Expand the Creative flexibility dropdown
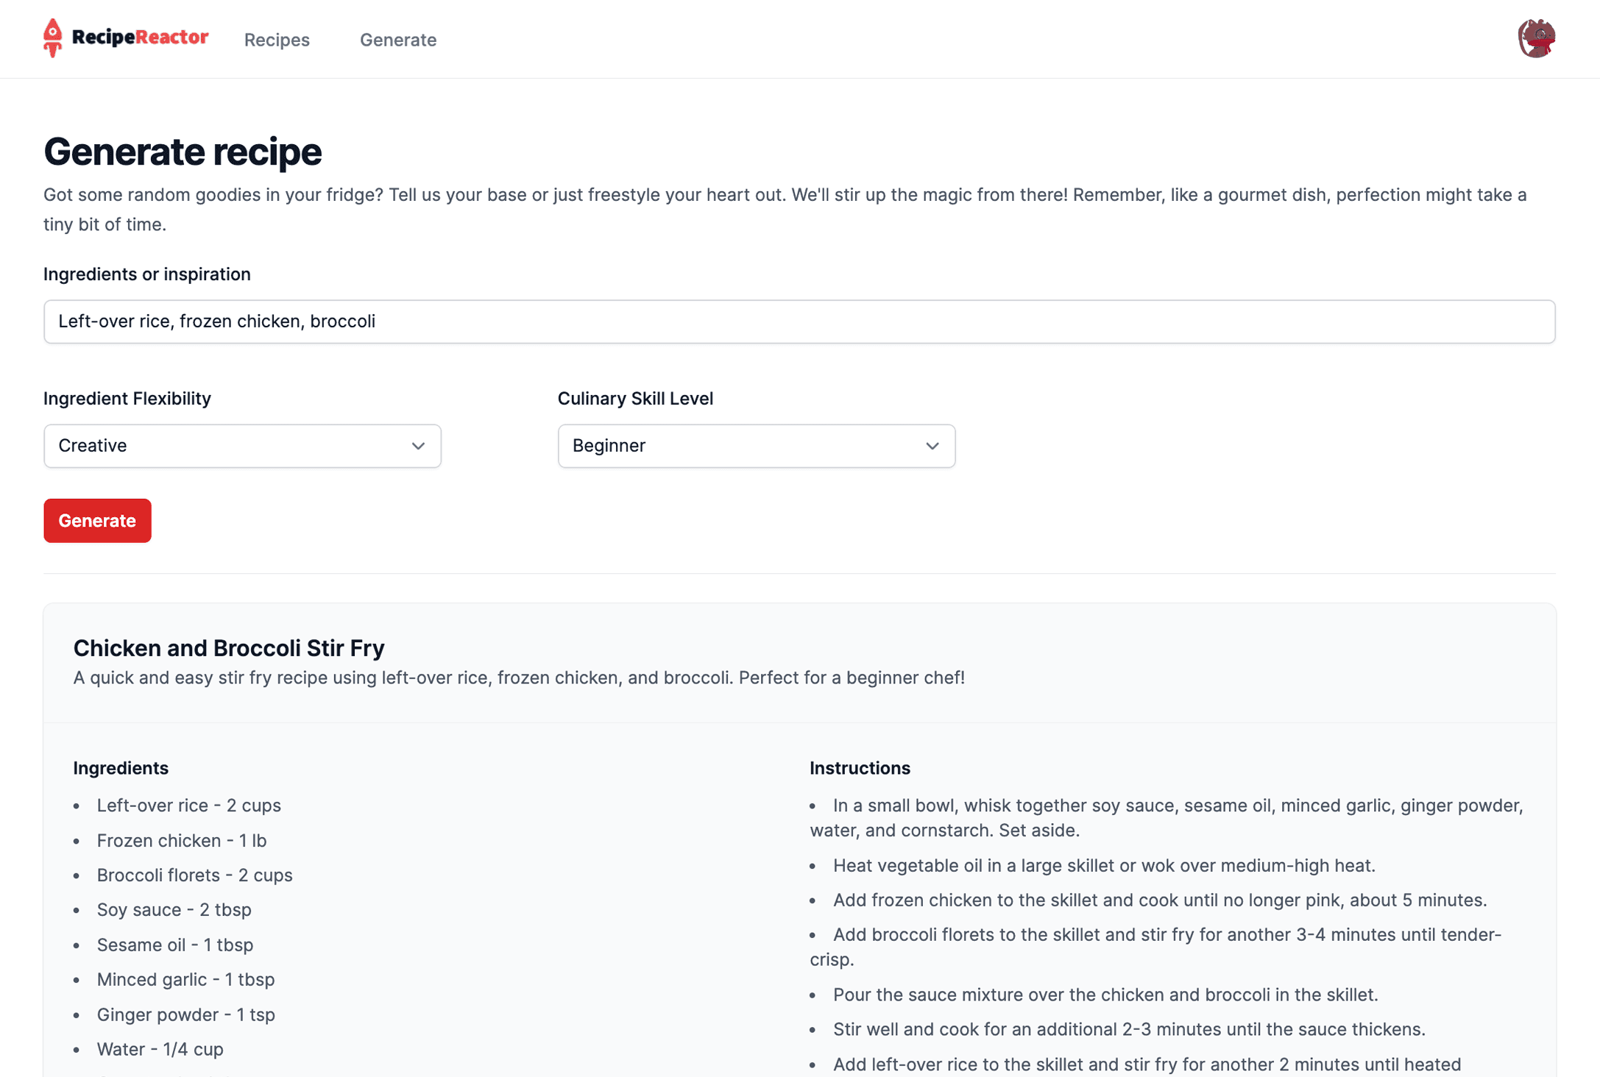Screen dimensions: 1600x1077 pyautogui.click(x=241, y=446)
